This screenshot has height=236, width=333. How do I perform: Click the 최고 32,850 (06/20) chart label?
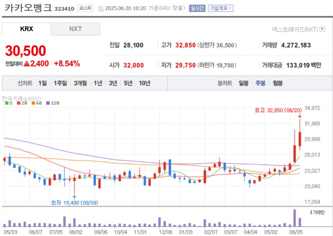[x=278, y=110]
